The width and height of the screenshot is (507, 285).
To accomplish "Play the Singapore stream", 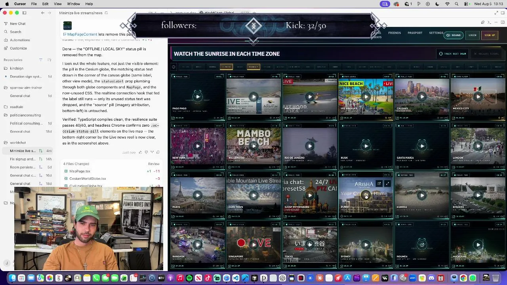I will pos(253,245).
